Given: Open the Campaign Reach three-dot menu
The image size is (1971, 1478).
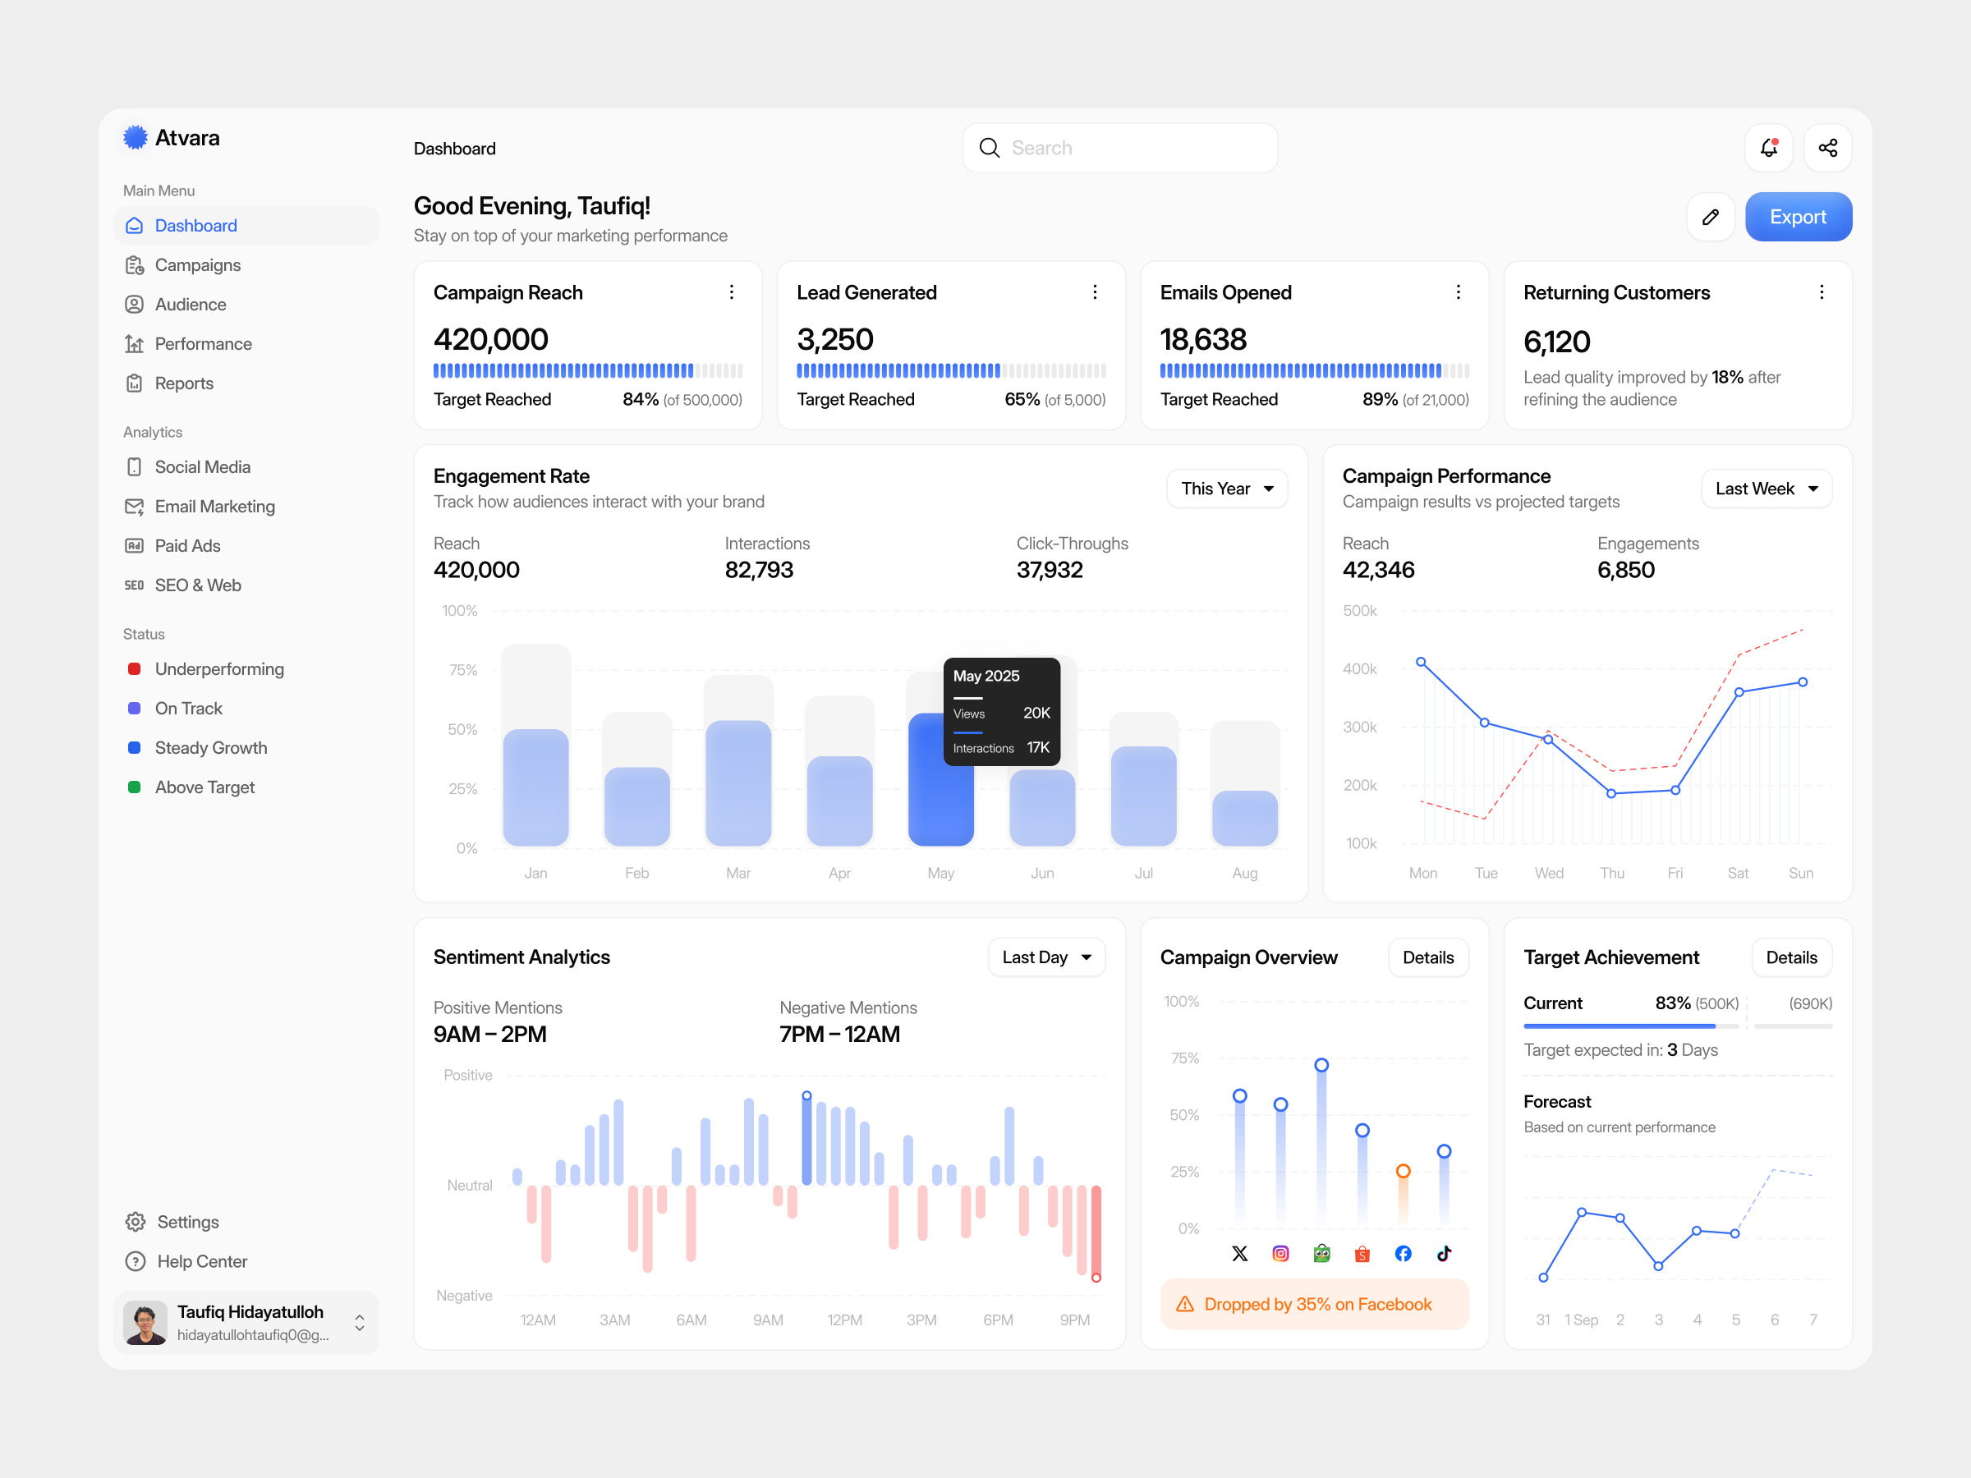Looking at the screenshot, I should coord(732,291).
